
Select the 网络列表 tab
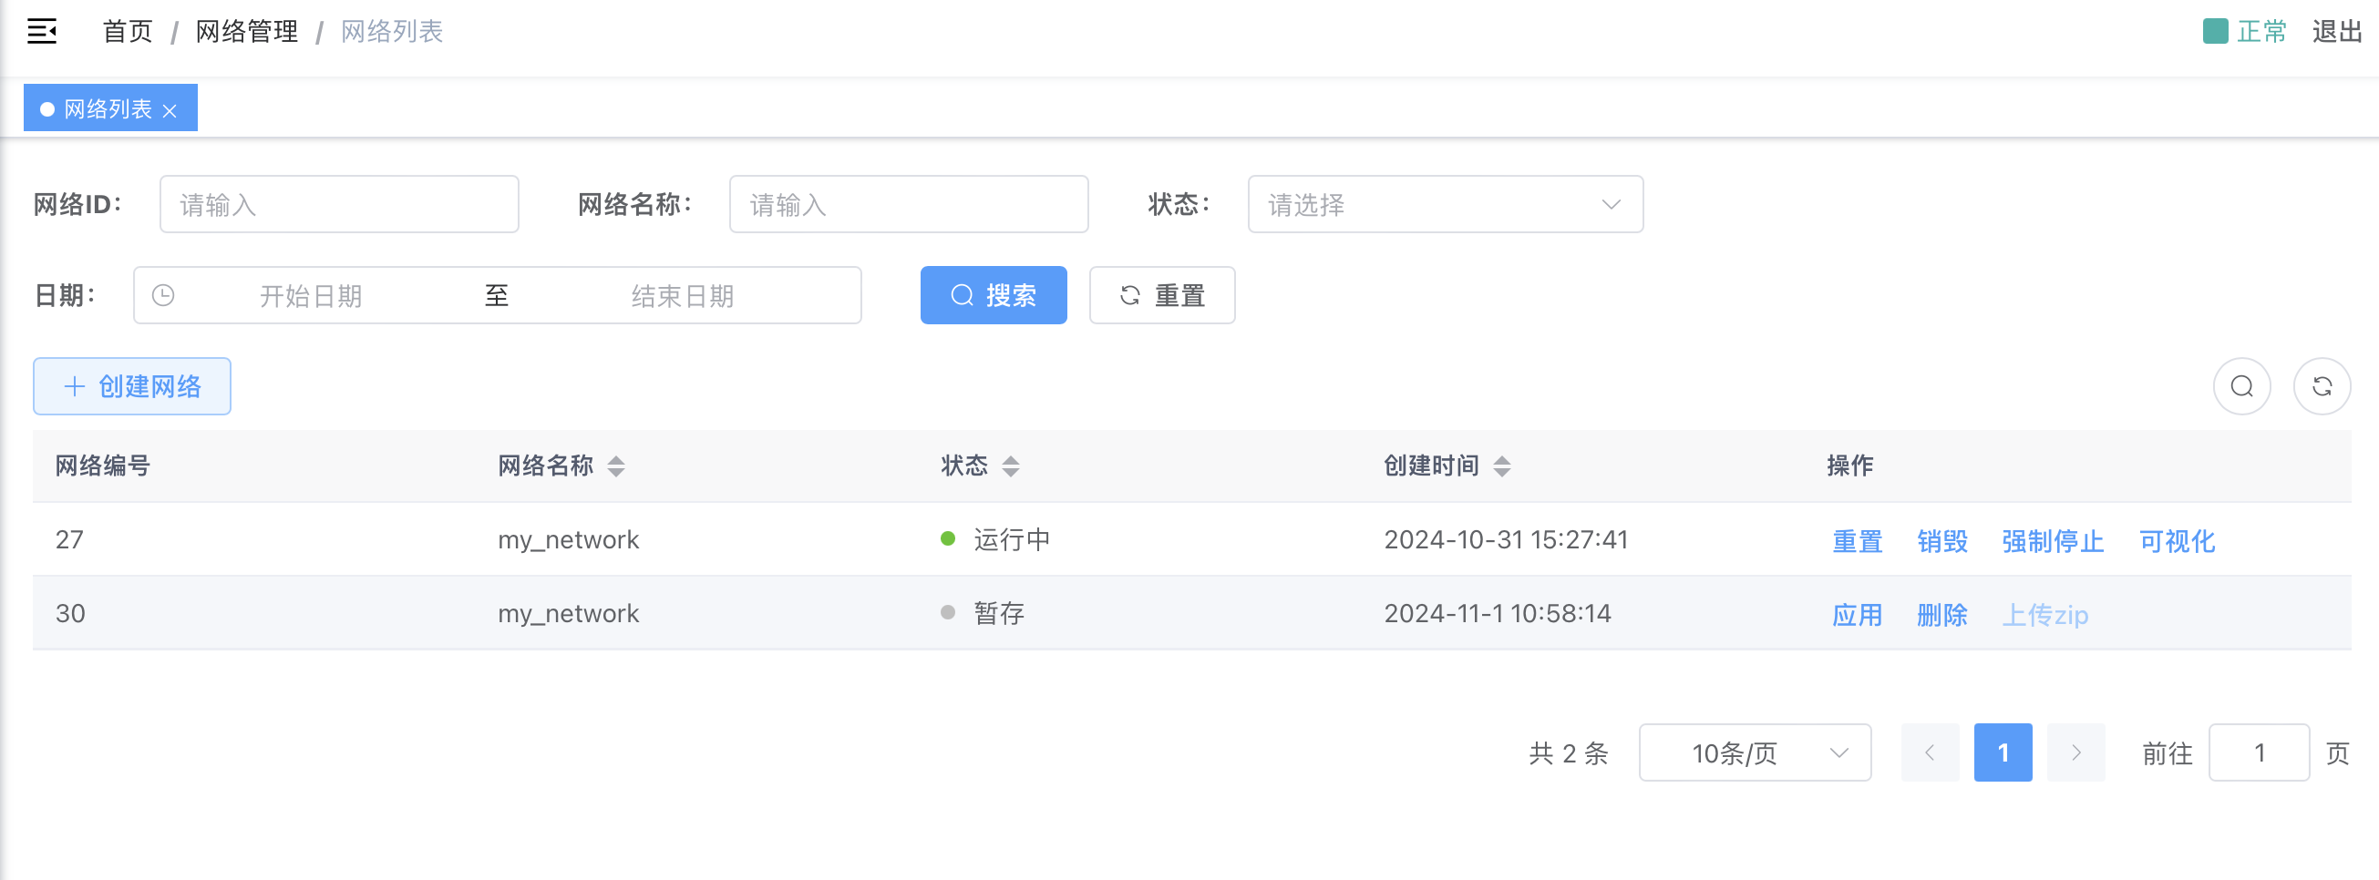click(x=108, y=109)
